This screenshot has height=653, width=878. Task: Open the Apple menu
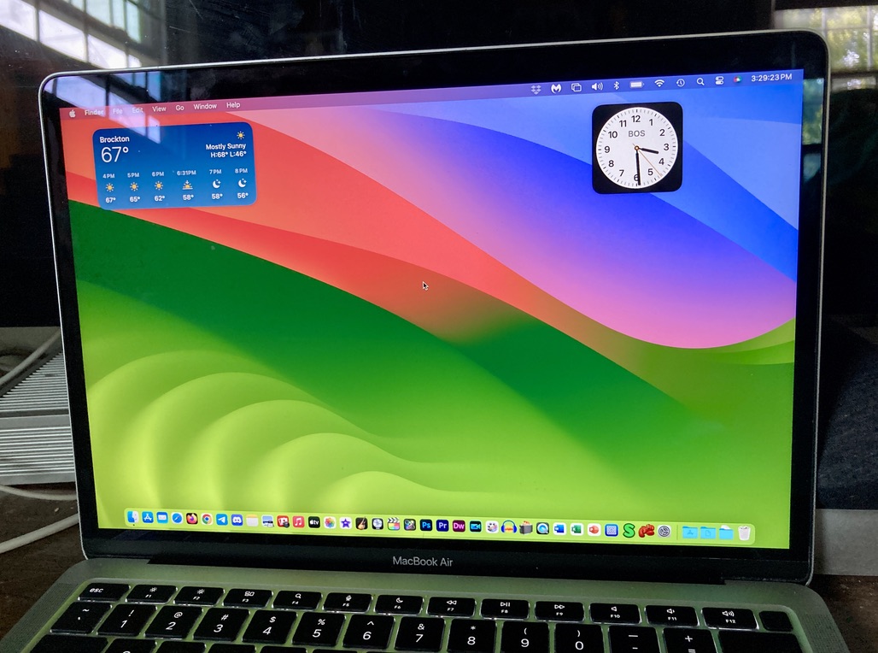coord(73,113)
